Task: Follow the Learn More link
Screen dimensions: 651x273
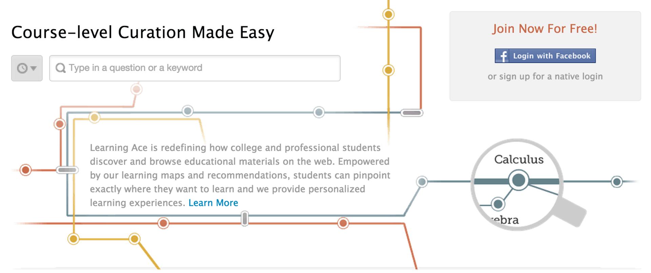Action: (213, 203)
